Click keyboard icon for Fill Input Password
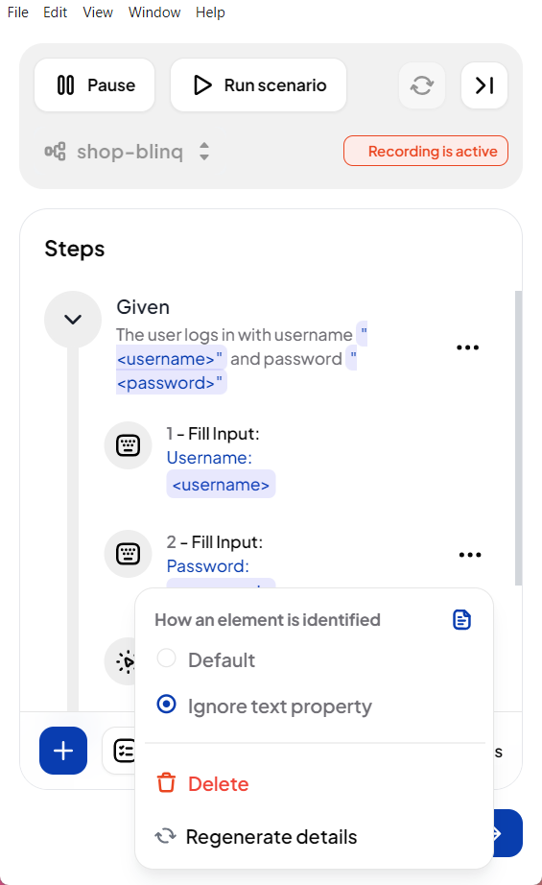The width and height of the screenshot is (542, 885). pos(128,554)
